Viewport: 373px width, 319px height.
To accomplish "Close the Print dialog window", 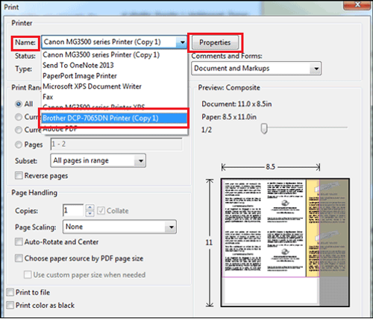I will tap(357, 4).
